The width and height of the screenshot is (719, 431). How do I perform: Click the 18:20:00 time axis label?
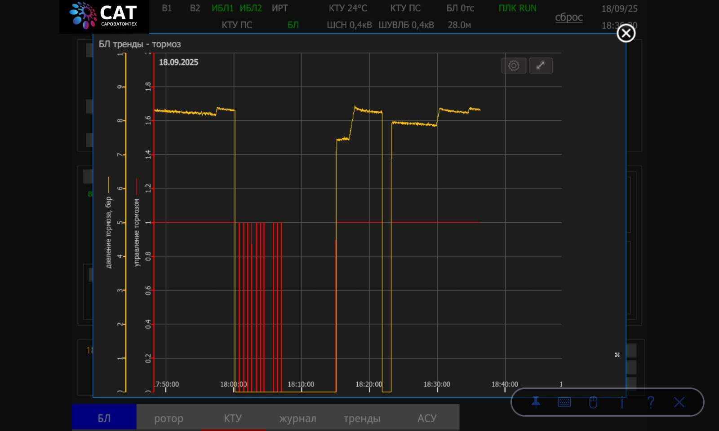[369, 384]
